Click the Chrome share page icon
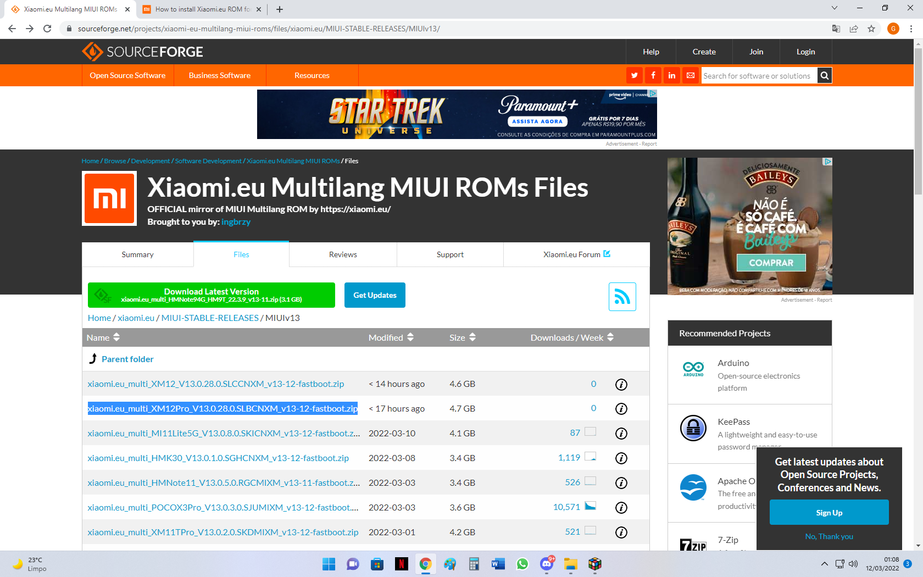The width and height of the screenshot is (923, 577). coord(854,29)
